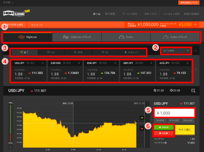Viewport: 204px width, 152px height.
Task: Show next asset cards with right chevron
Action: (196, 70)
